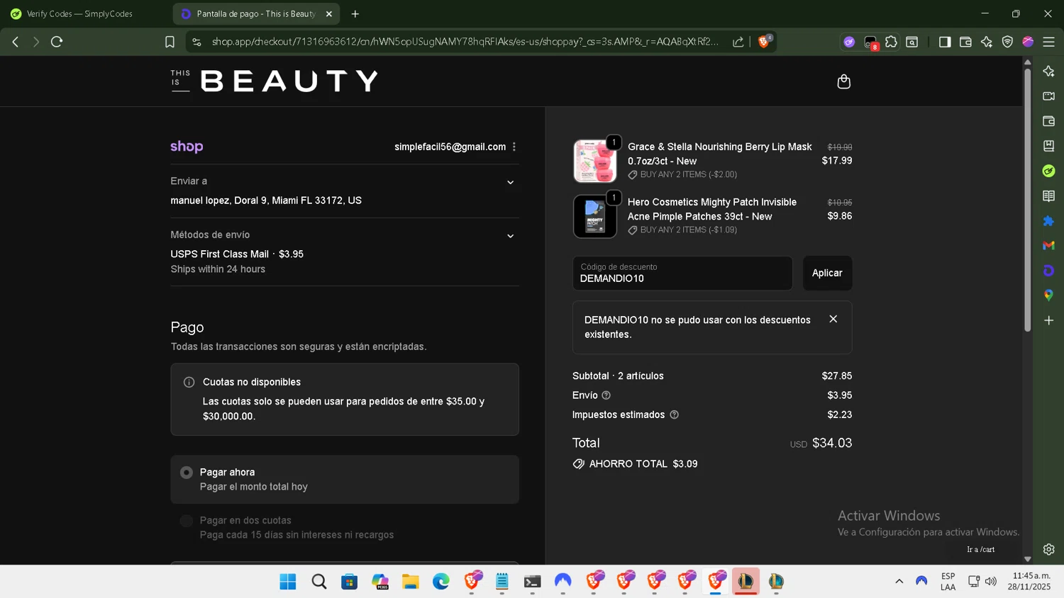Open Bookmarks panel in the sidebar
This screenshot has width=1064, height=598.
1049,146
